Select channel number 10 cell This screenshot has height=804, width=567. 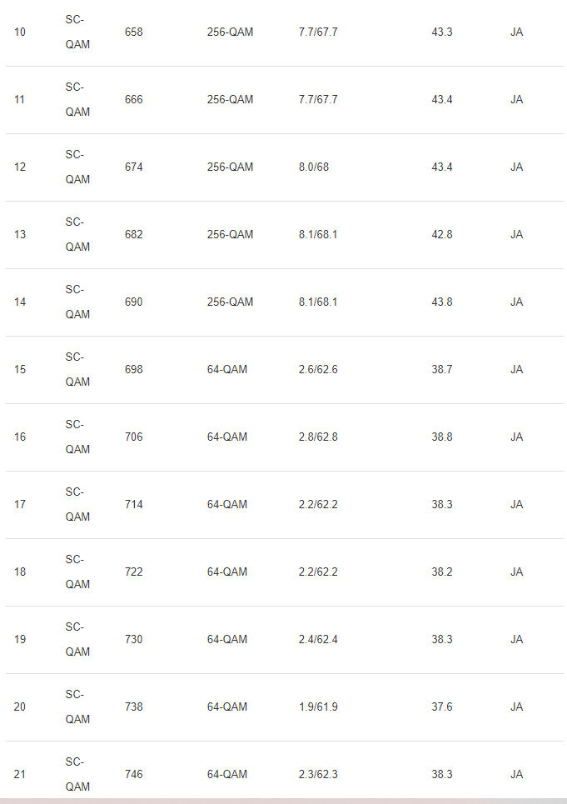[20, 32]
